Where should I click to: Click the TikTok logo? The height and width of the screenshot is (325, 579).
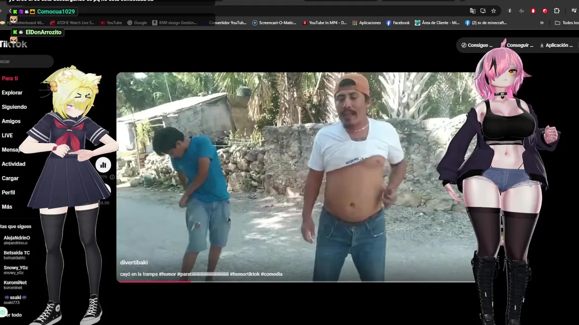pos(14,44)
